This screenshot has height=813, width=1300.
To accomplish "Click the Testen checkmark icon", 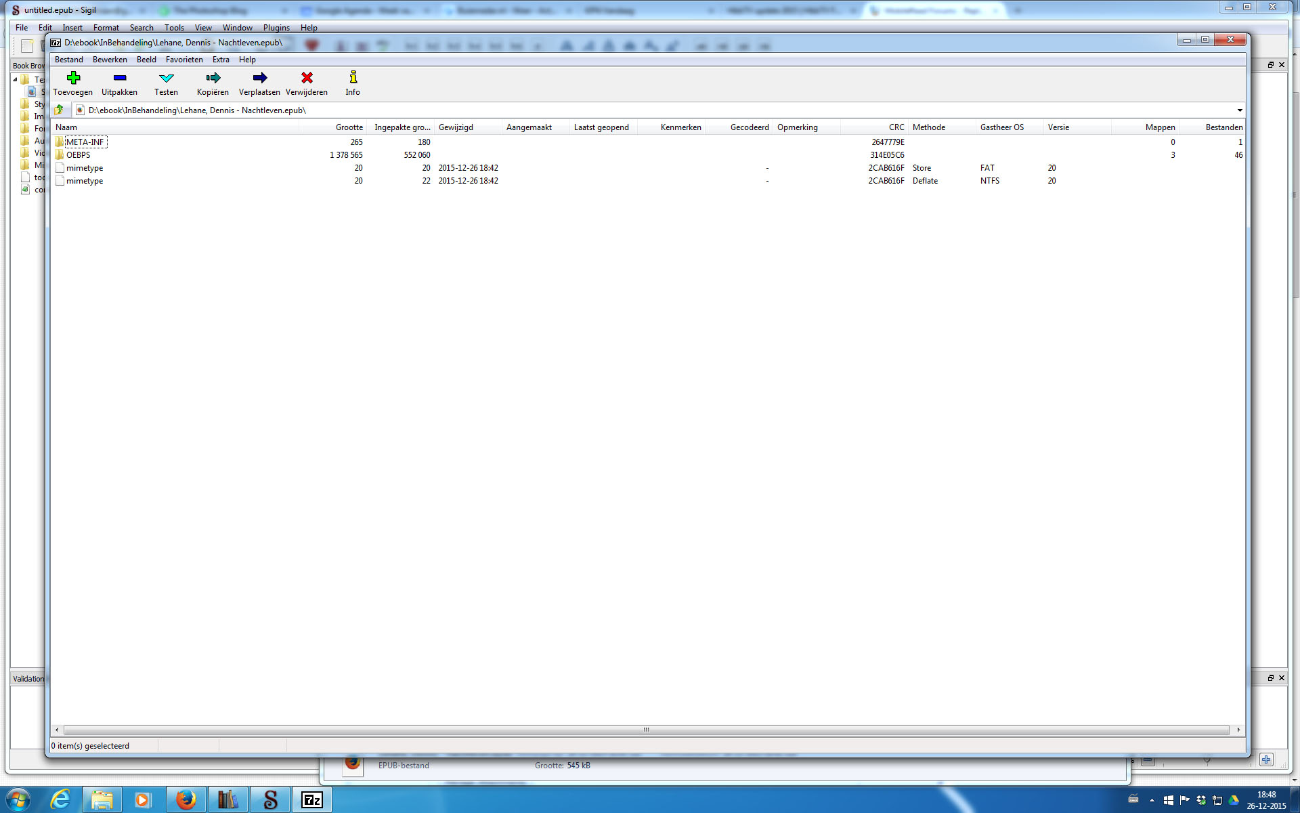I will click(166, 78).
